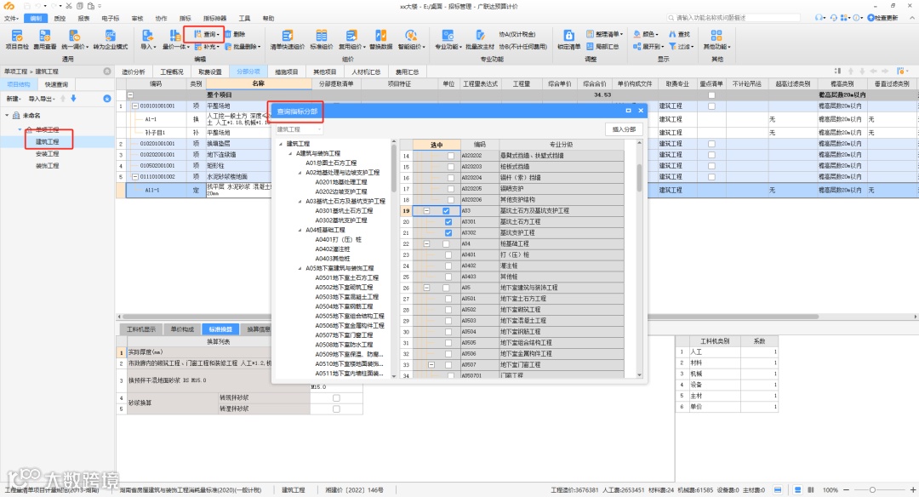Click 协B(不计任何费用) in the ribbon

522,46
